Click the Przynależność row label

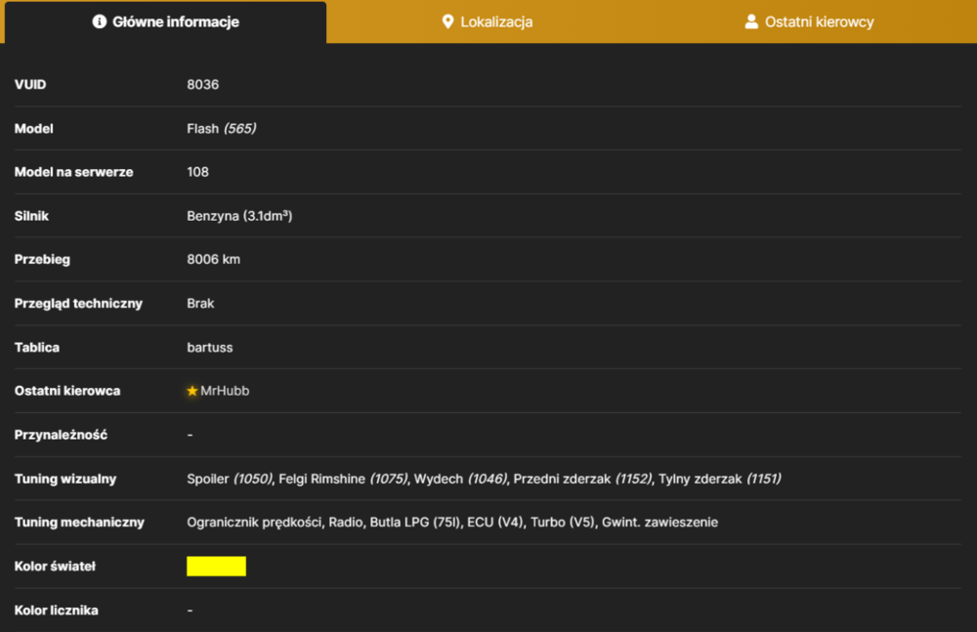61,435
